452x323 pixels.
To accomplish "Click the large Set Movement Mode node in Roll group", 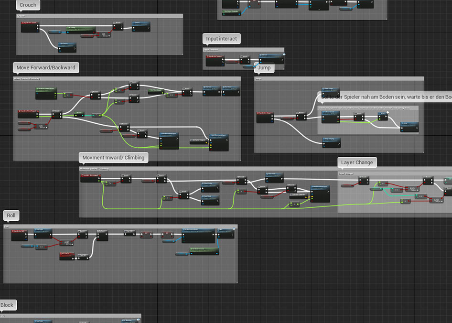I will [199, 235].
